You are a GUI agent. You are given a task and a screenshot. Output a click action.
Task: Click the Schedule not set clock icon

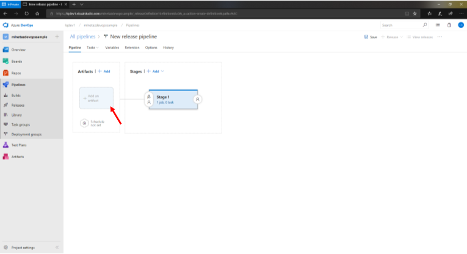(84, 123)
